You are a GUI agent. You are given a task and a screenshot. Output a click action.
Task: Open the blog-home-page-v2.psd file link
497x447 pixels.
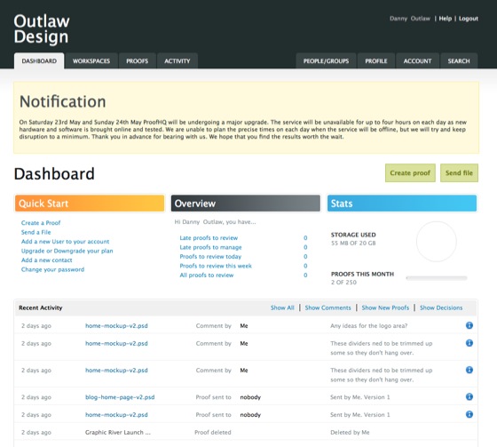120,397
